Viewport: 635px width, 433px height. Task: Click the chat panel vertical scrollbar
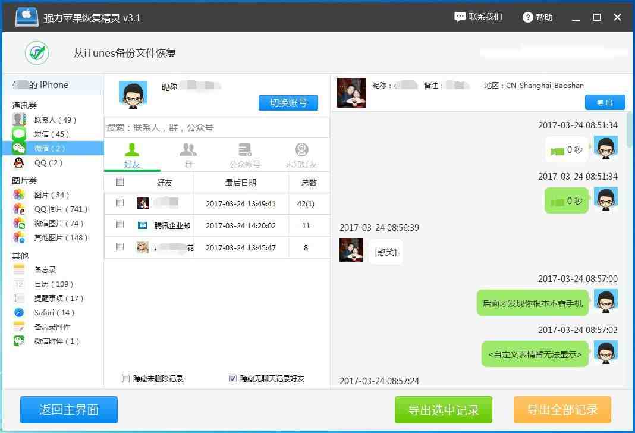click(630, 130)
